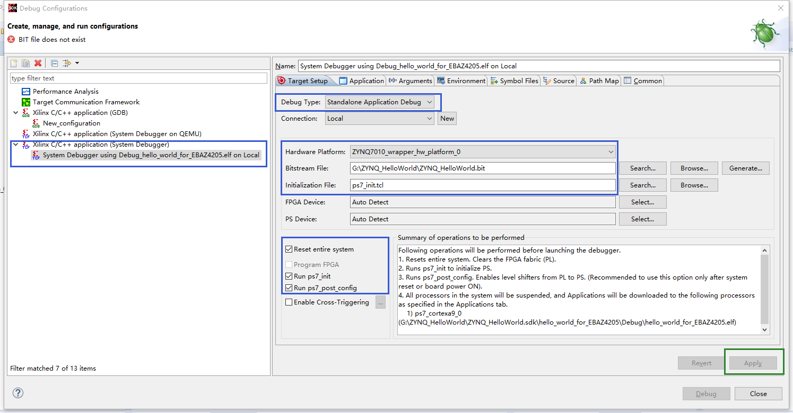
Task: Click the type filter text field
Action: [138, 78]
